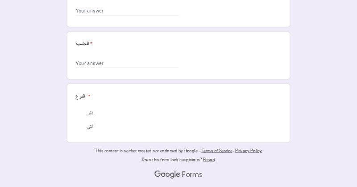Click the "Google" wordmark in the footer

tap(167, 174)
